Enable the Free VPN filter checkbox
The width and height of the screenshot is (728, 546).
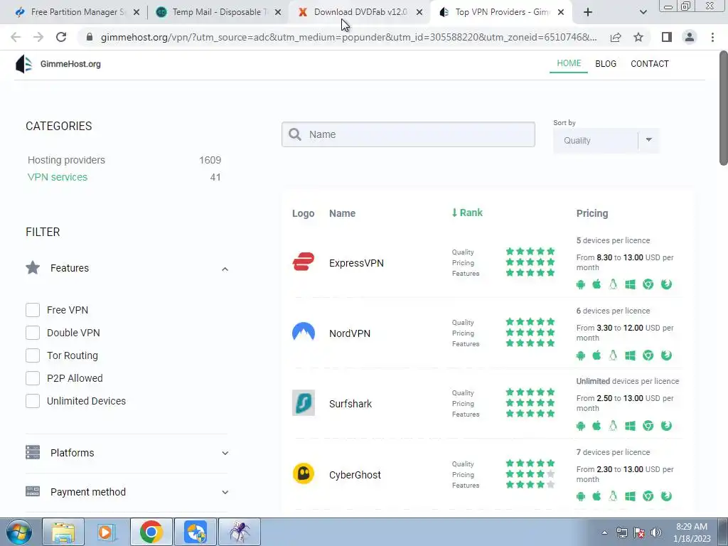pyautogui.click(x=33, y=310)
